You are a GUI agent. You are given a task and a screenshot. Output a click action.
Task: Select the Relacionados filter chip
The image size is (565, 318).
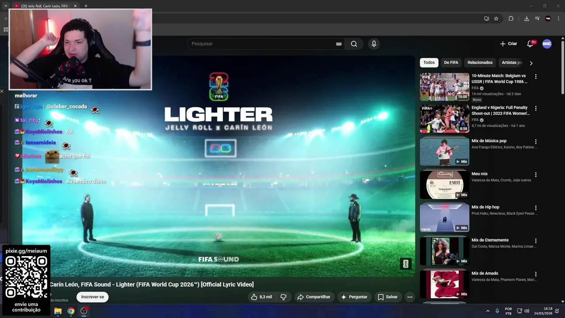(480, 63)
